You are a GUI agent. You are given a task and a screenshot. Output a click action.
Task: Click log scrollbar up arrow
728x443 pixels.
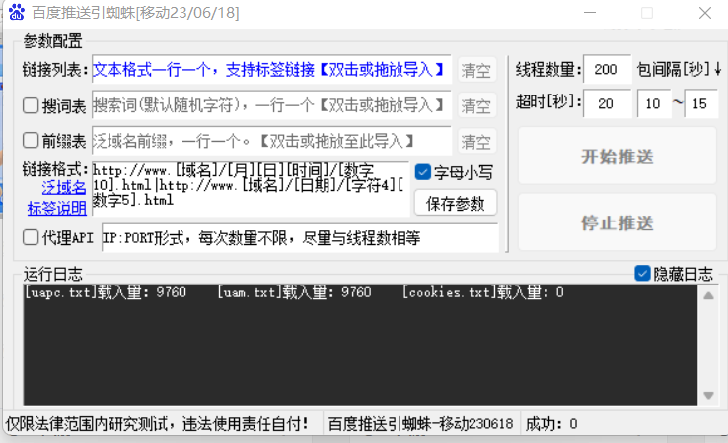(707, 292)
